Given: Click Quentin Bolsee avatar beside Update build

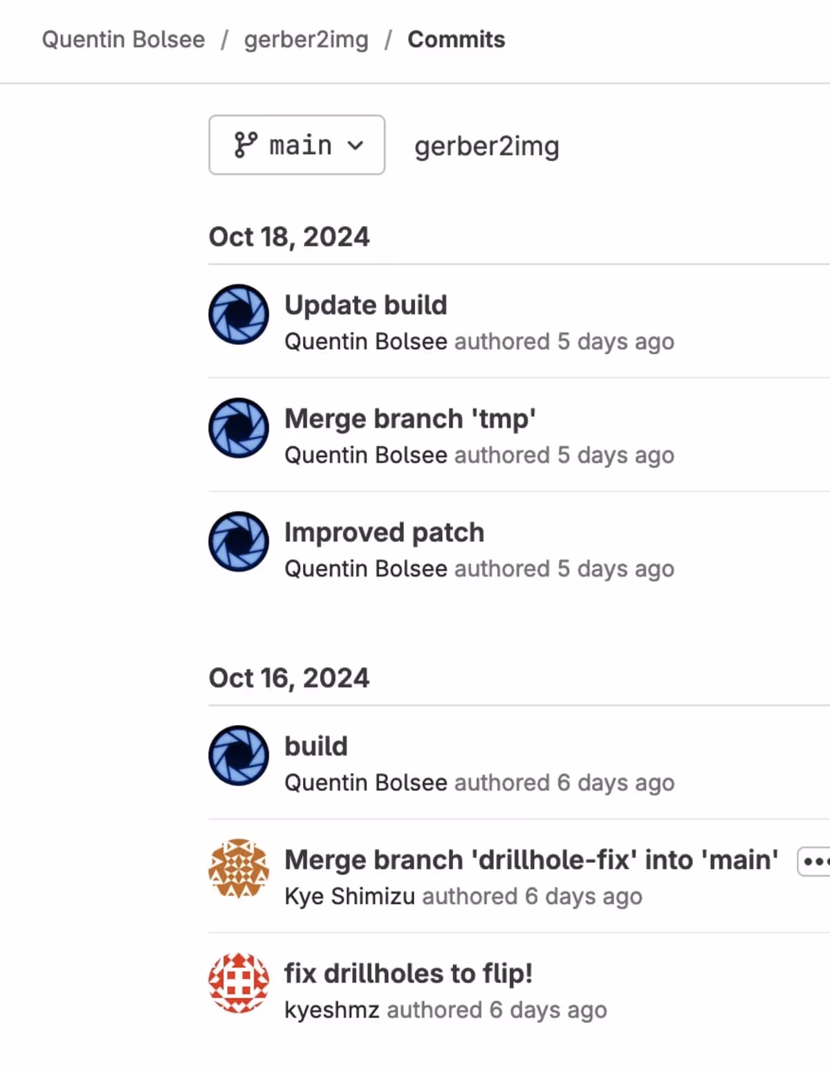Looking at the screenshot, I should click(239, 315).
